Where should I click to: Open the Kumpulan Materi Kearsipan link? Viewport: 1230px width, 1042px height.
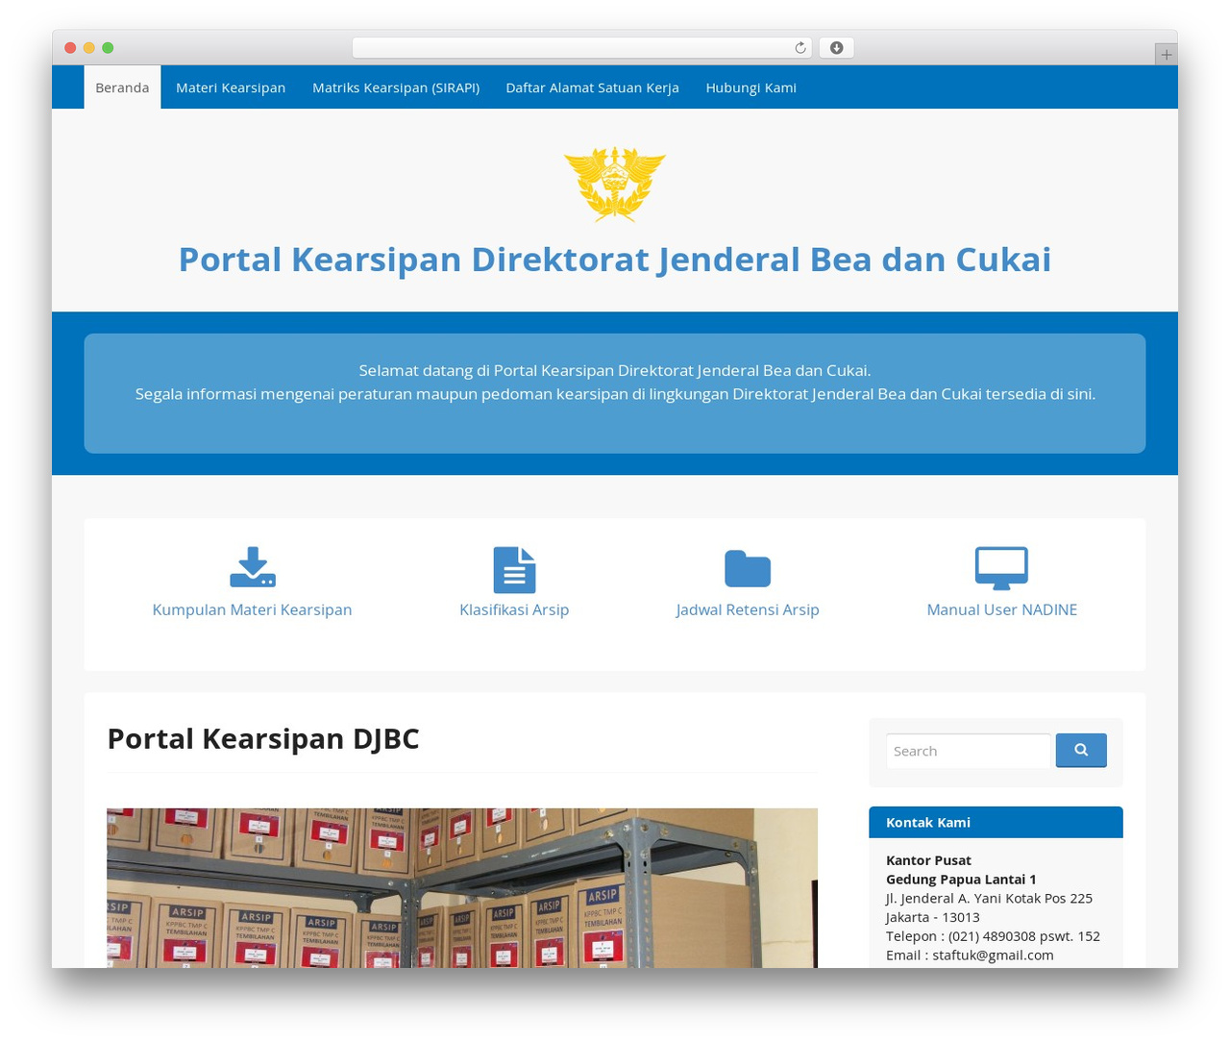(x=252, y=609)
